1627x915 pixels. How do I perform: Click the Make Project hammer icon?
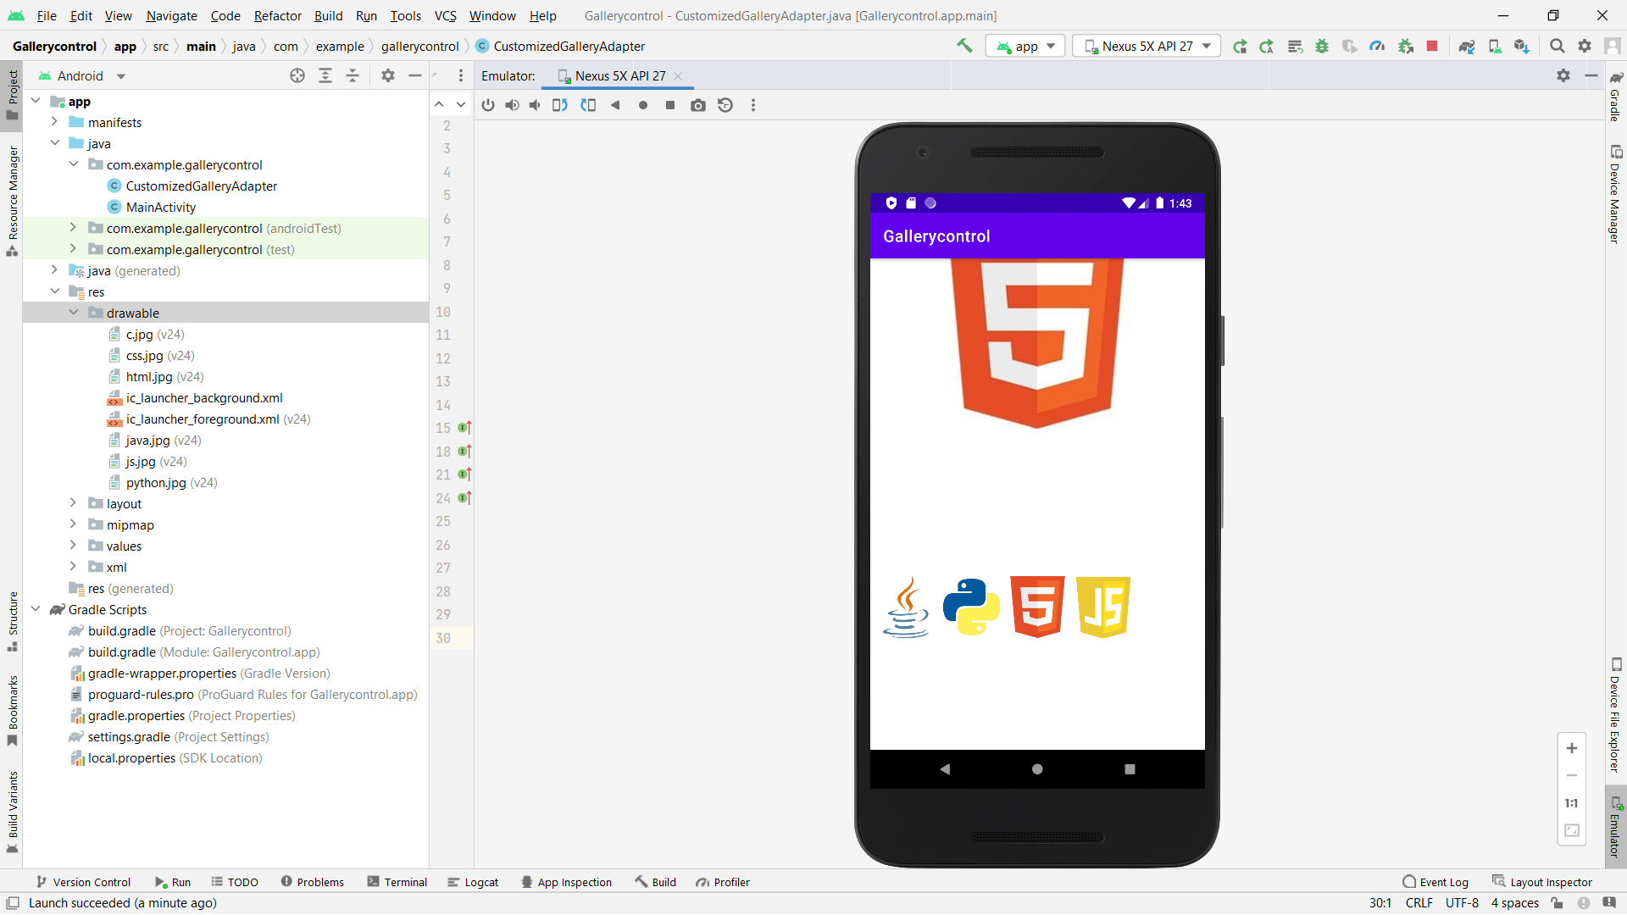964,47
